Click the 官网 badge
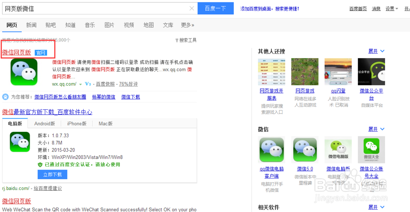This screenshot has width=410, height=212. coord(41,53)
